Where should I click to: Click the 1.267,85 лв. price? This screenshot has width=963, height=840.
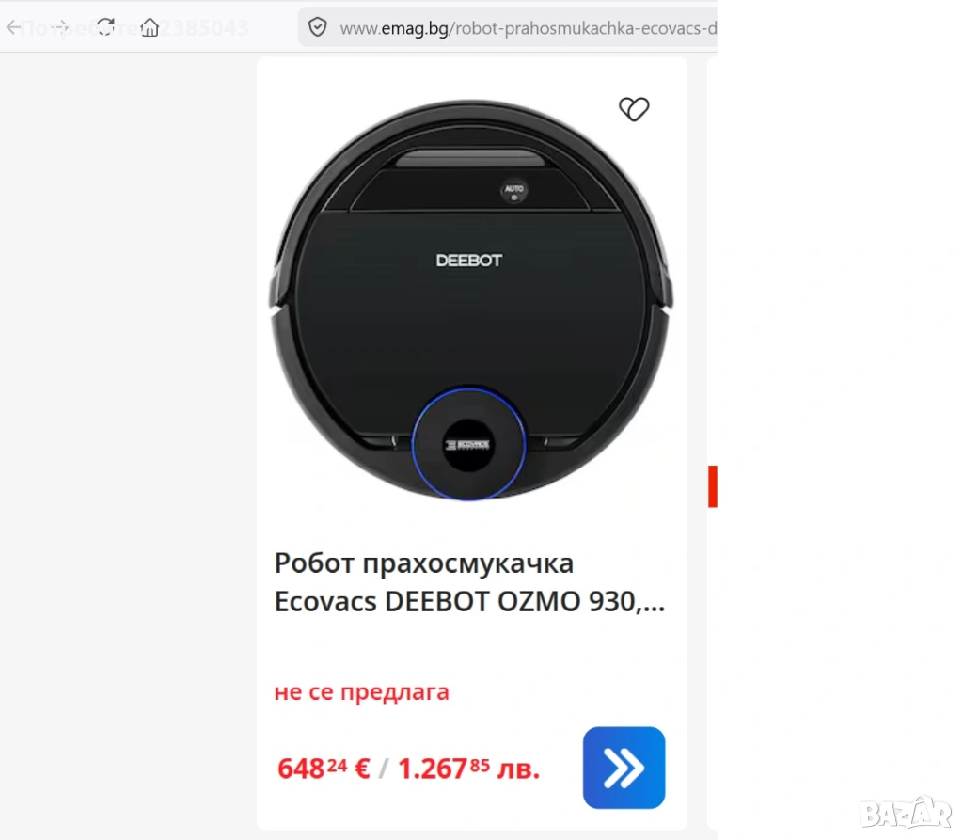coord(468,769)
